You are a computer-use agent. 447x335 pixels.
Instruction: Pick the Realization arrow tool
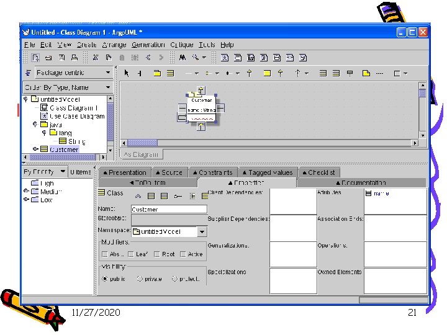(281, 73)
